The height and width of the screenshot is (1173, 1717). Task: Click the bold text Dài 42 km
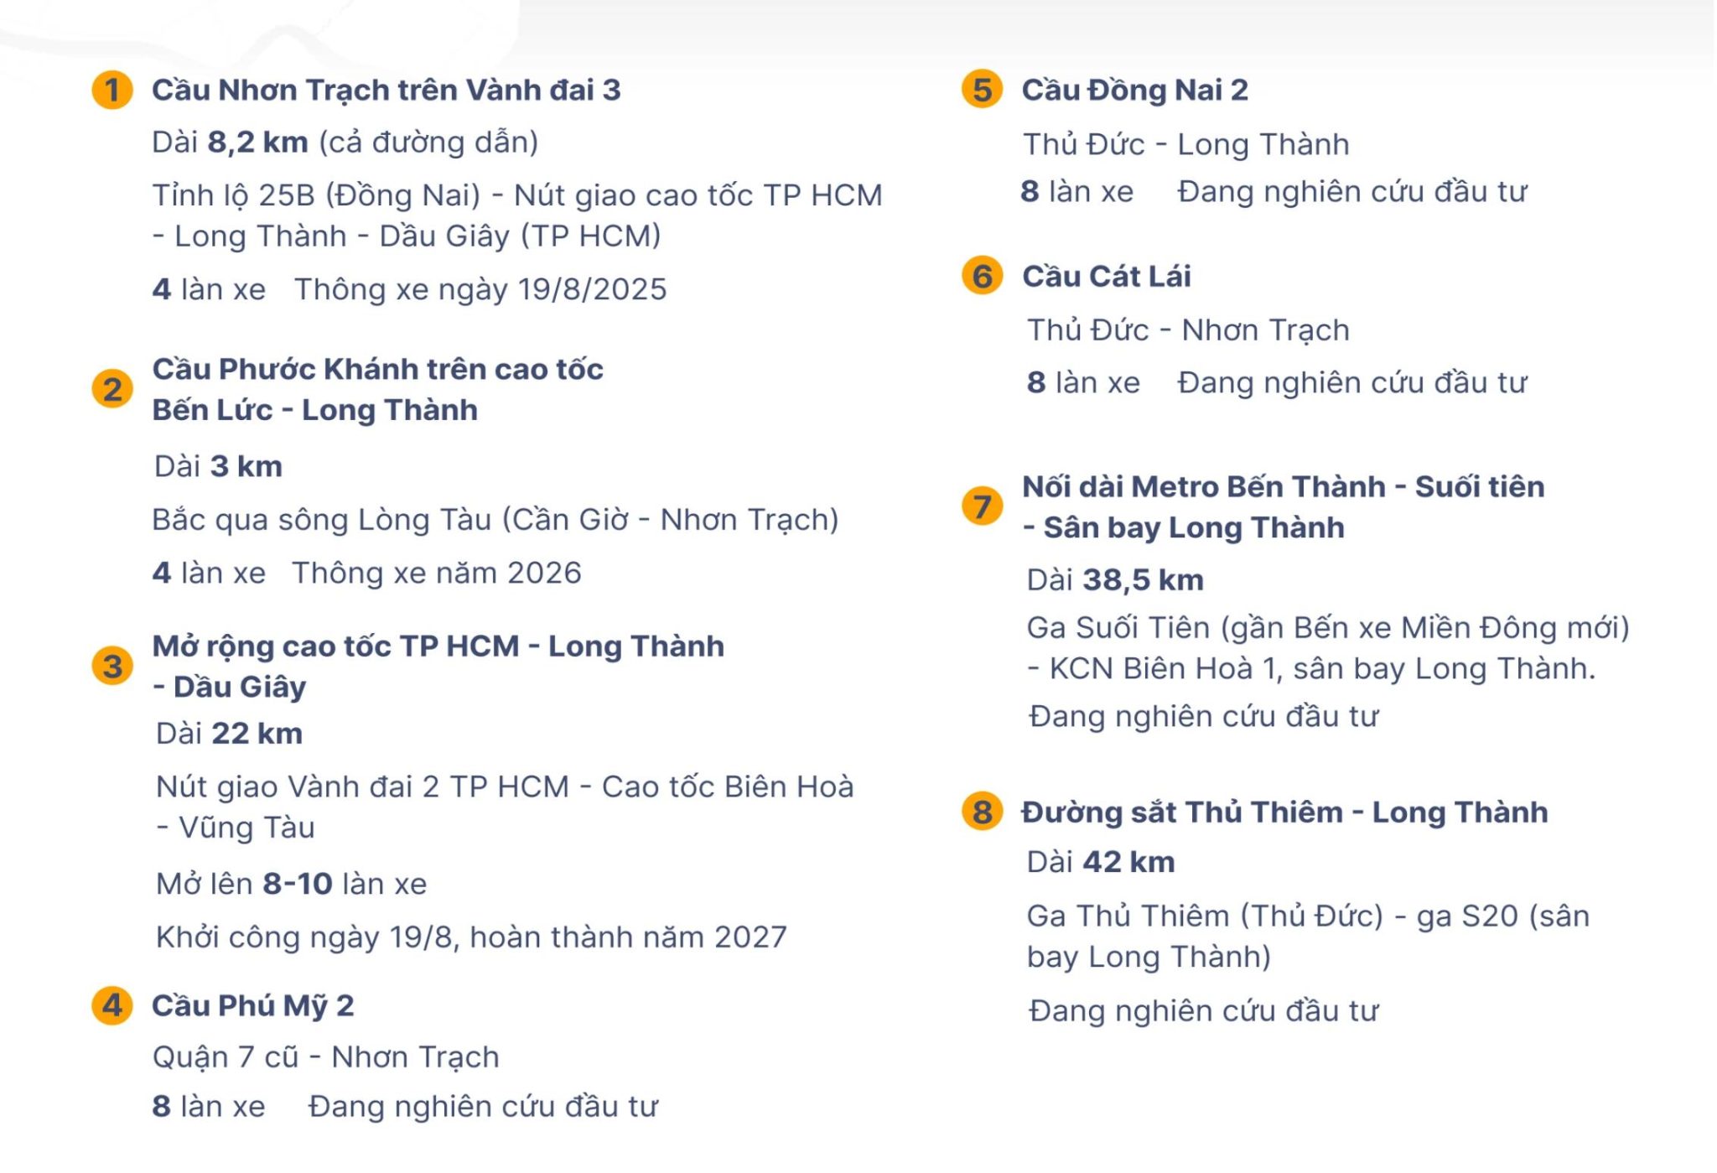pyautogui.click(x=1102, y=861)
